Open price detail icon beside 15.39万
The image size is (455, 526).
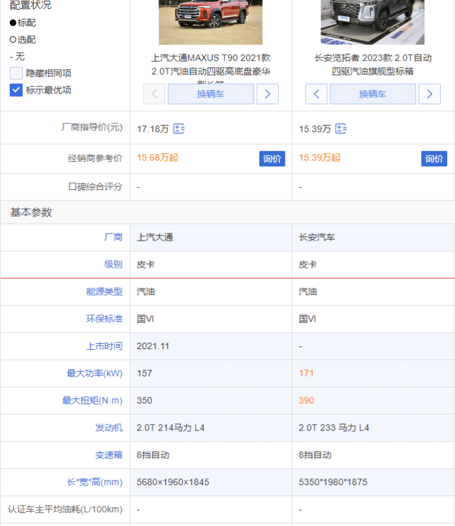tap(341, 129)
